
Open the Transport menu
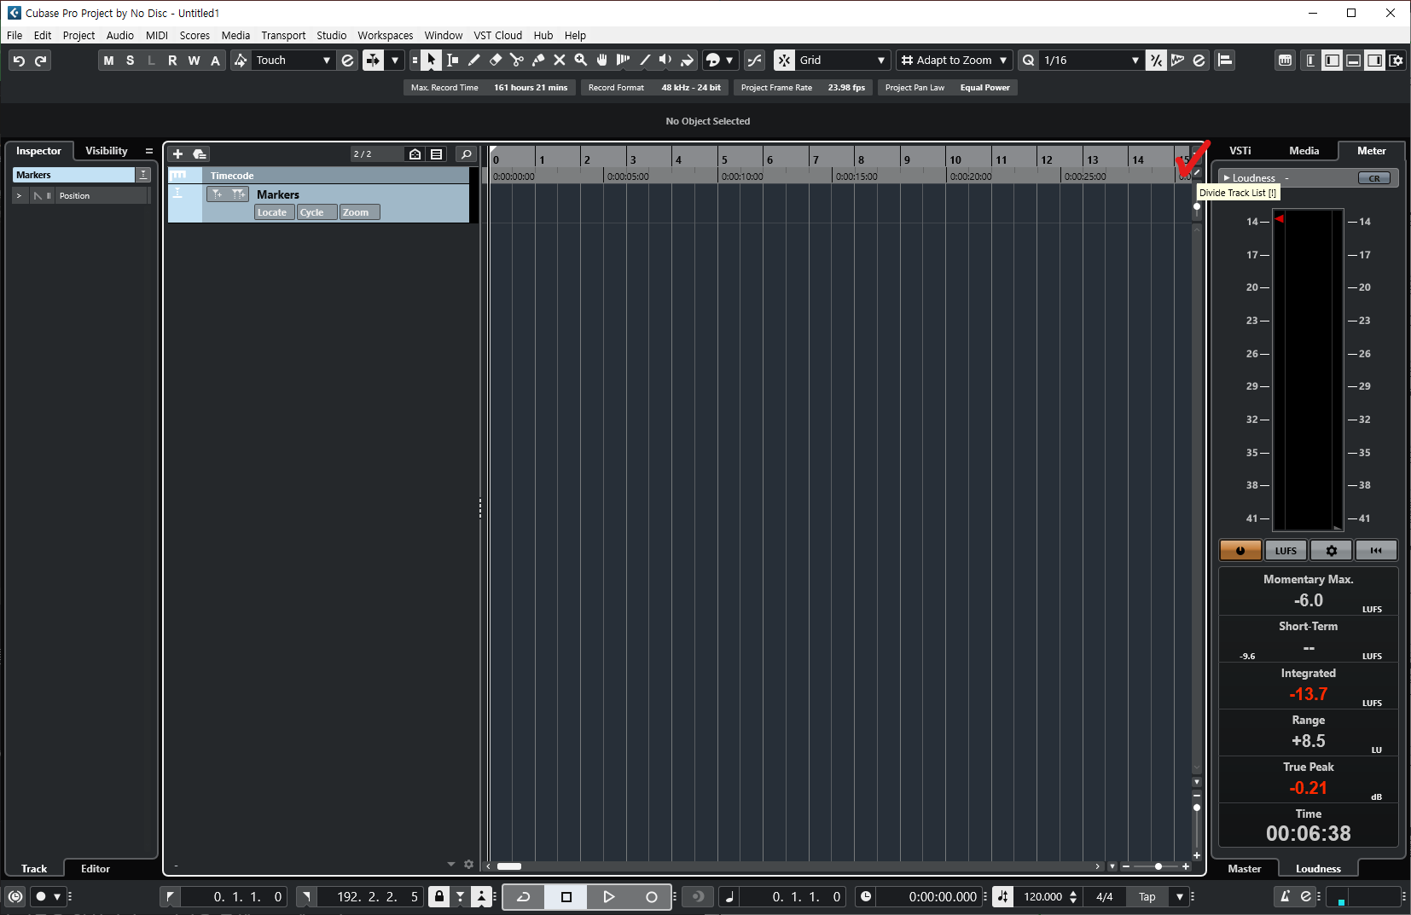click(283, 36)
